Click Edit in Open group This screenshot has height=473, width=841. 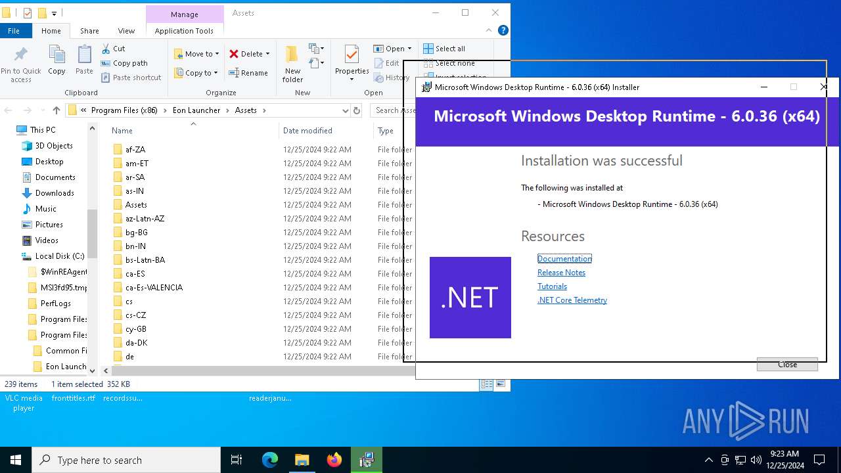(x=386, y=63)
